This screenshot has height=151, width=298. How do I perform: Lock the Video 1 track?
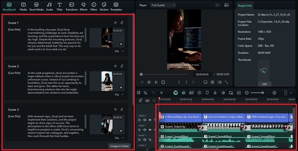pos(139,130)
